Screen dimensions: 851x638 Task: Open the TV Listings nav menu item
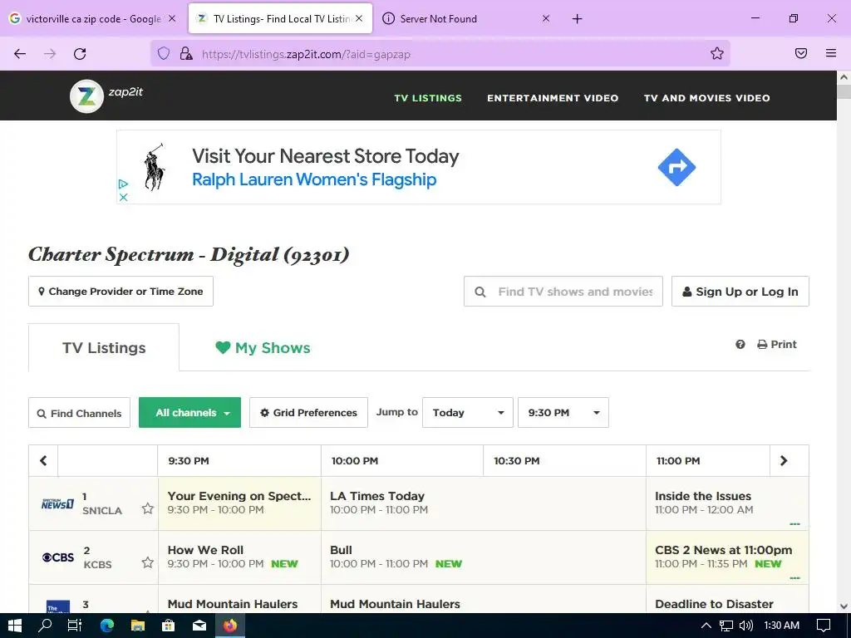pyautogui.click(x=428, y=98)
